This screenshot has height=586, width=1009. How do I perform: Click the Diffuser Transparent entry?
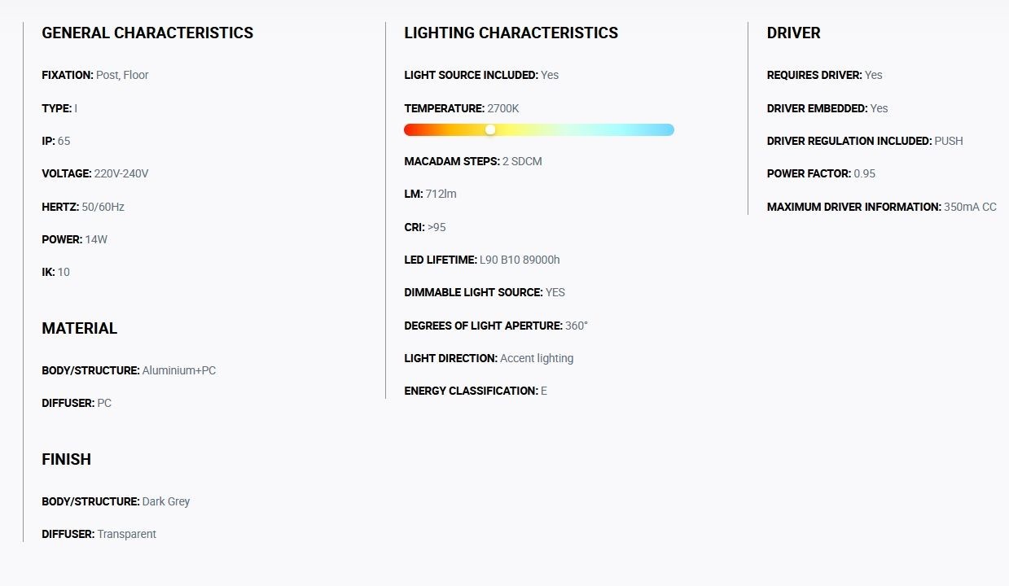point(99,534)
